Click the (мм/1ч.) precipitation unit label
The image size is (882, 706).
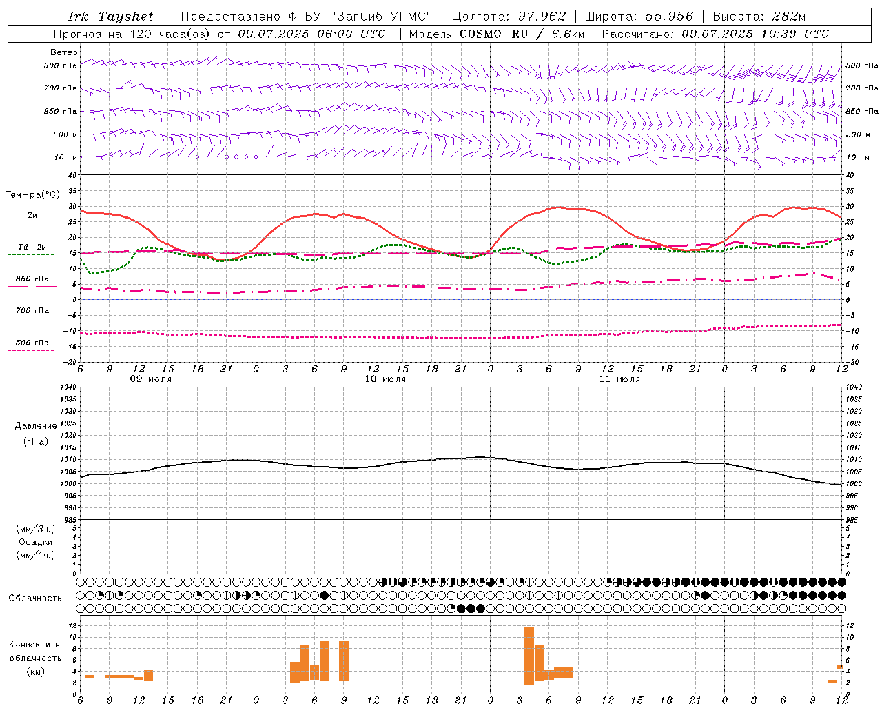pos(36,555)
